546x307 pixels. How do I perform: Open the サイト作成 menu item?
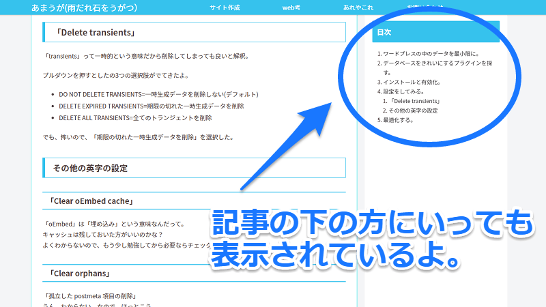pyautogui.click(x=225, y=8)
